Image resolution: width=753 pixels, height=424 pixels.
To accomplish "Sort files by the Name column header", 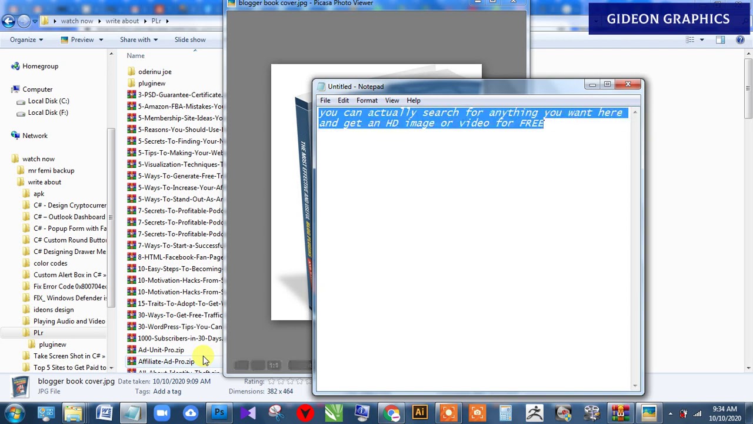I will point(135,56).
